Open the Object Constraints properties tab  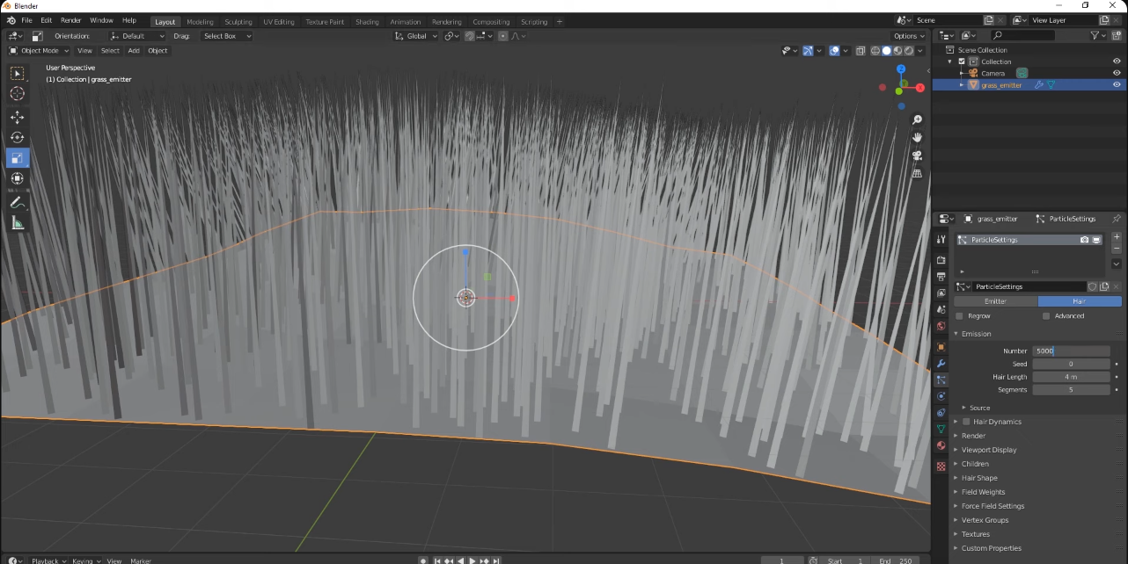click(941, 413)
